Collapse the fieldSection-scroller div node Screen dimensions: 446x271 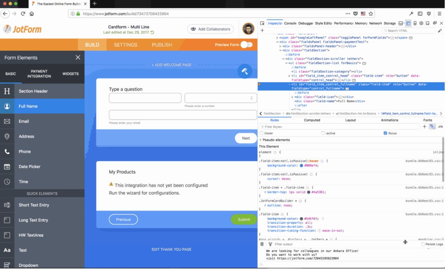point(283,59)
